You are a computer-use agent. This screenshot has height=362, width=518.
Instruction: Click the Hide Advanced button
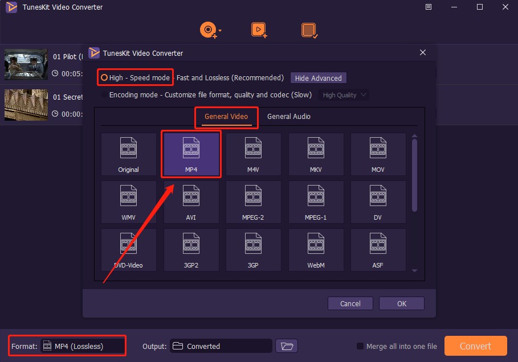tap(319, 78)
